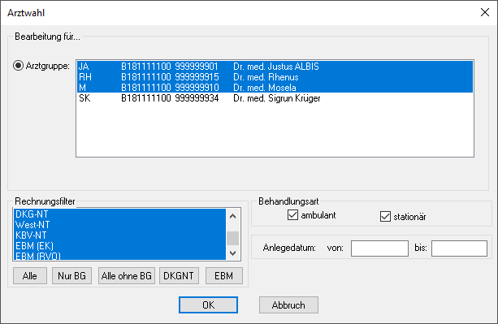Uncheck the stationär checkbox
The height and width of the screenshot is (324, 498).
(385, 217)
